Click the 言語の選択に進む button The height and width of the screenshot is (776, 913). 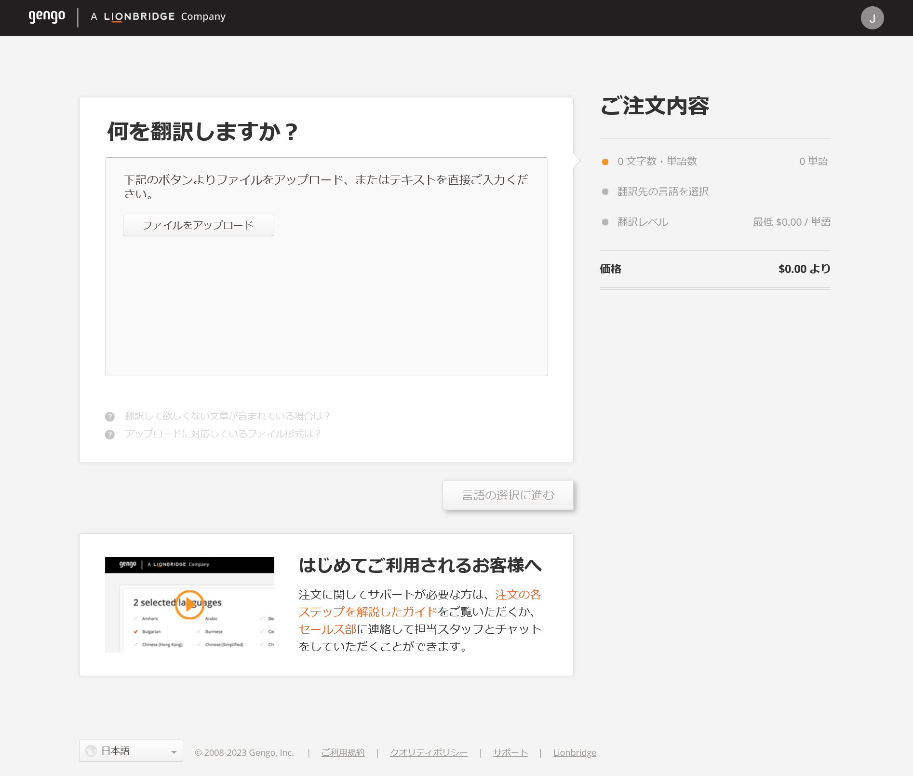click(508, 495)
